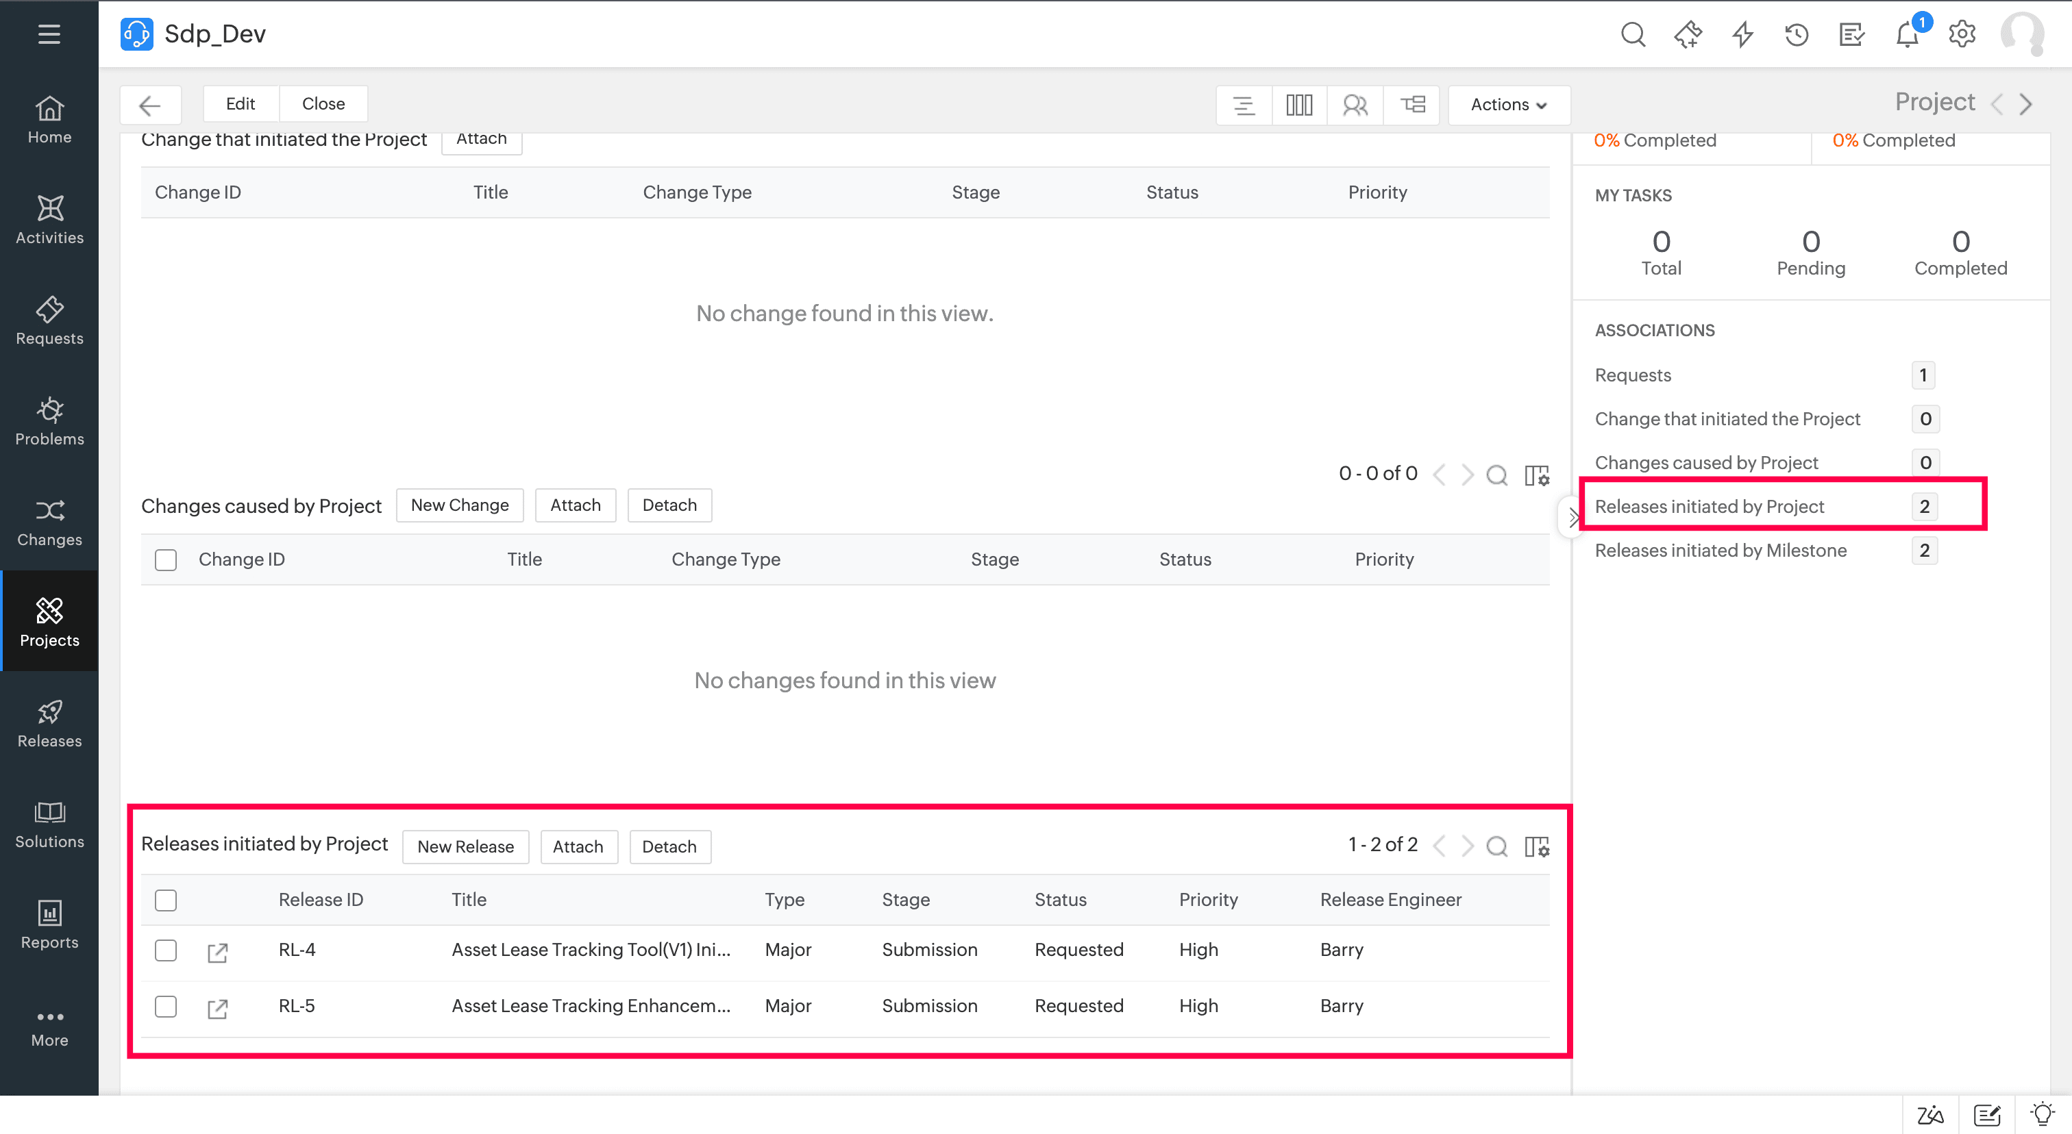Check the RL-5 release checkbox
Screen dimensions: 2072x1134
(x=166, y=1006)
